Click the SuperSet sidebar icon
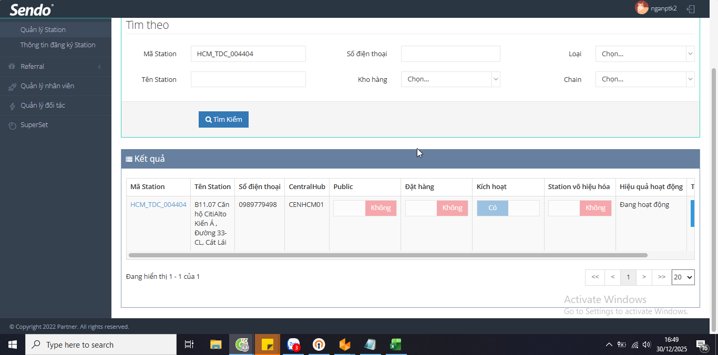The height and width of the screenshot is (355, 718). tap(12, 126)
